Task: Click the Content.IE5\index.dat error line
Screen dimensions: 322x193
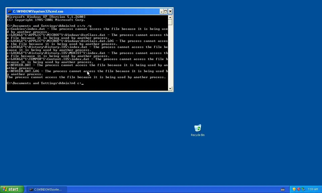Action: click(x=87, y=61)
